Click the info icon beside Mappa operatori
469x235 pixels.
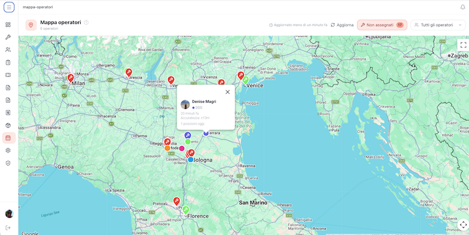[x=86, y=22]
